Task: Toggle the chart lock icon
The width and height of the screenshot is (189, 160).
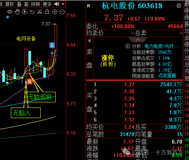Action: coord(47,12)
